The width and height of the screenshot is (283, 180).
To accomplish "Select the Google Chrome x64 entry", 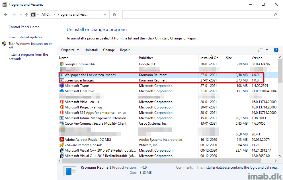I will coord(80,64).
